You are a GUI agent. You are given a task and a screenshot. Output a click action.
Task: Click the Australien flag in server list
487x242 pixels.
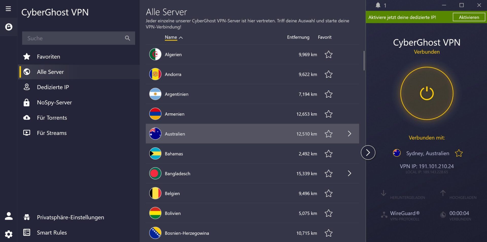(x=155, y=134)
